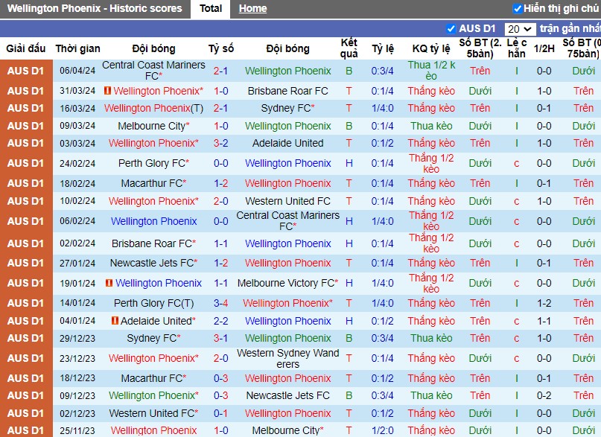Viewport: 601px width, 437px height.
Task: Click the red card icon on the 19/01/24 row
Action: click(109, 283)
